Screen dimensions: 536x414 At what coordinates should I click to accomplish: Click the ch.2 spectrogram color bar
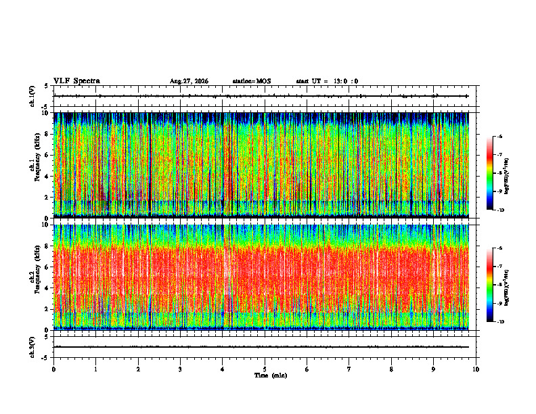(x=490, y=285)
